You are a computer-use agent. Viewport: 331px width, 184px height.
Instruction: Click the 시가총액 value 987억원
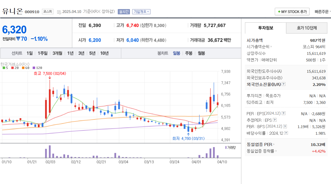pos(318,40)
